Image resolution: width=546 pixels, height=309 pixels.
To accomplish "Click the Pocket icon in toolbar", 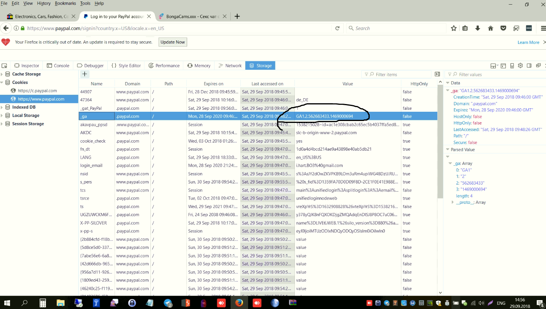I will tap(503, 28).
